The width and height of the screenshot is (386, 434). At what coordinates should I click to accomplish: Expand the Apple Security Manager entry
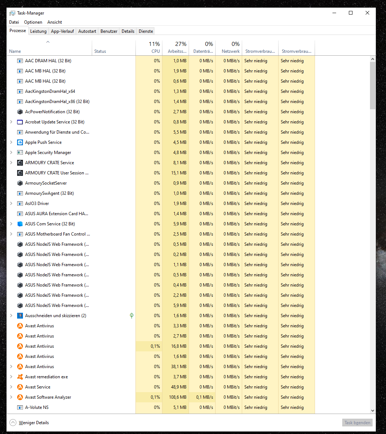pos(11,153)
